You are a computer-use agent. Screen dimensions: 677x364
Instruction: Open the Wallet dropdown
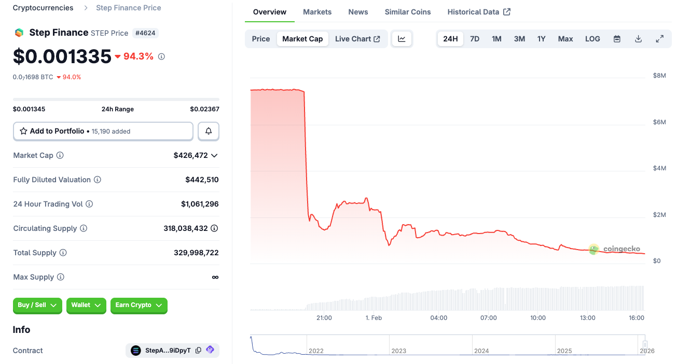click(x=86, y=305)
